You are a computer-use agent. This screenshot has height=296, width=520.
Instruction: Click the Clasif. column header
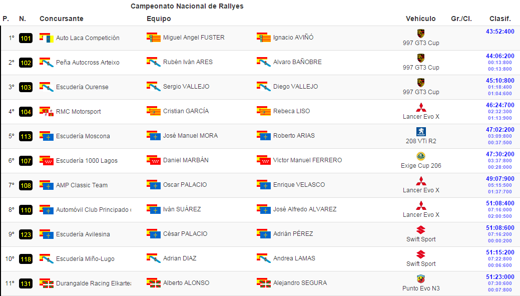(500, 19)
